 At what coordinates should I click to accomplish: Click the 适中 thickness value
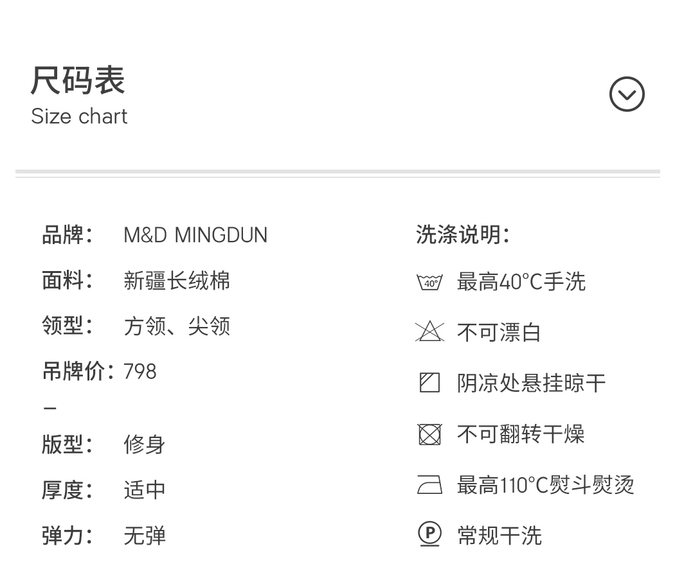pyautogui.click(x=145, y=489)
